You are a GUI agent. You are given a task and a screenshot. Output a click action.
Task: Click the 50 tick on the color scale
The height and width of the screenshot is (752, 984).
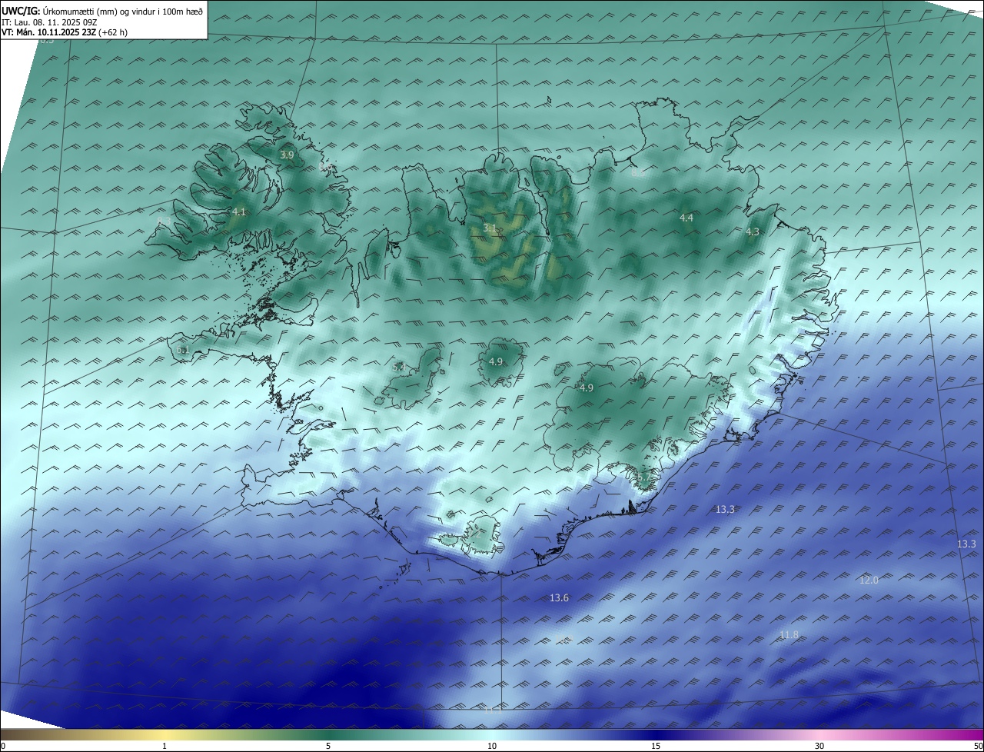[979, 746]
